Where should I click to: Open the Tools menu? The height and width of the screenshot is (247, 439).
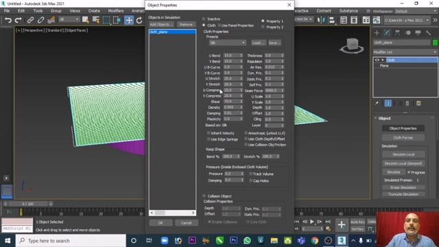pyautogui.click(x=38, y=11)
